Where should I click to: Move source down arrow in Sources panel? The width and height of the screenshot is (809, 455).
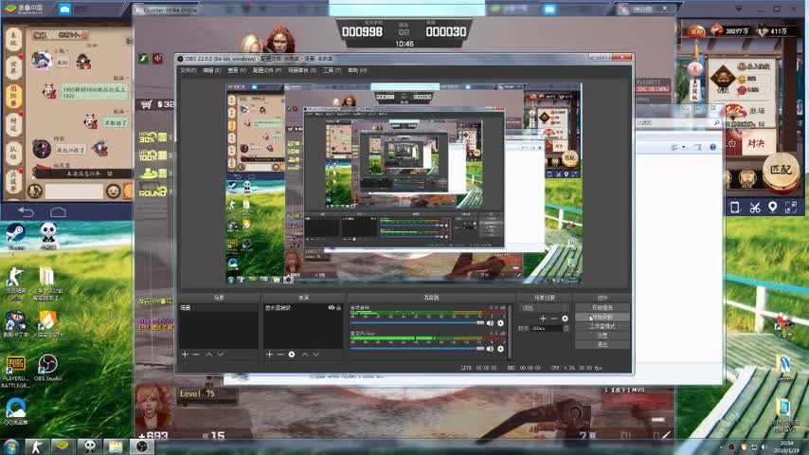pos(315,355)
